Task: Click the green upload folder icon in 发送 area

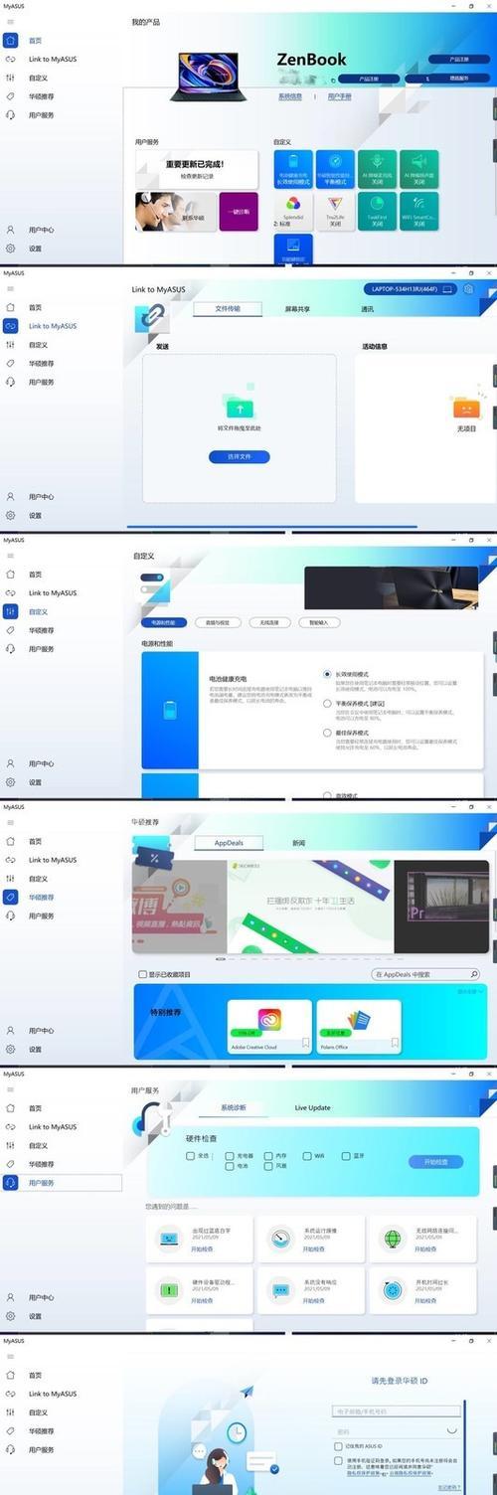Action: [239, 408]
